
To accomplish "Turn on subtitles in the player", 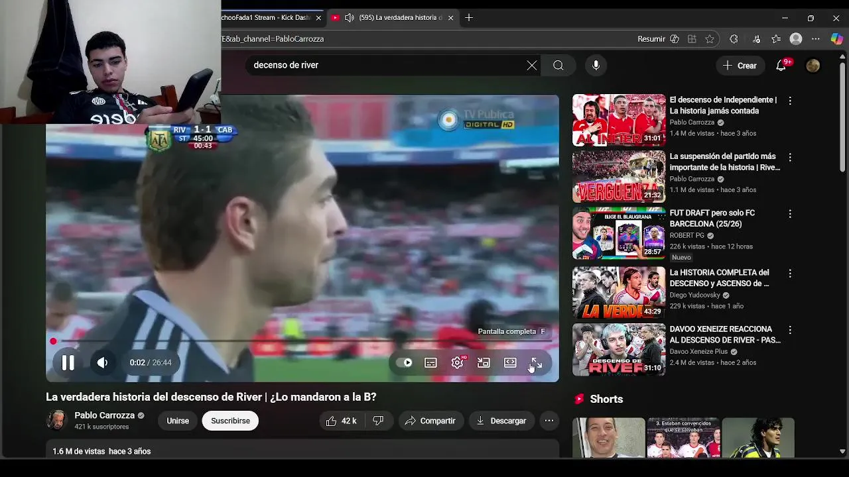I will coord(430,362).
